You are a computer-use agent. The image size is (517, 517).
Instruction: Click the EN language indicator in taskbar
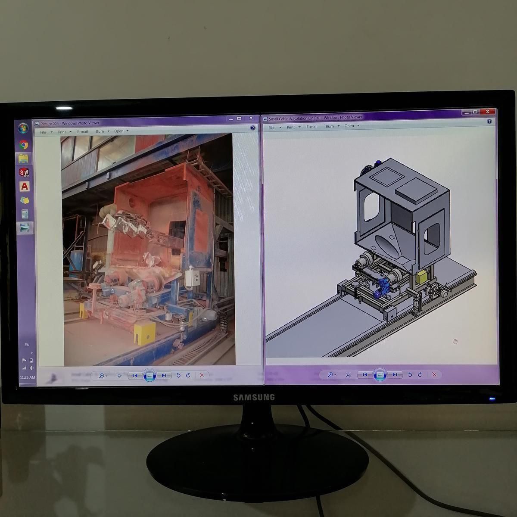[x=27, y=345]
